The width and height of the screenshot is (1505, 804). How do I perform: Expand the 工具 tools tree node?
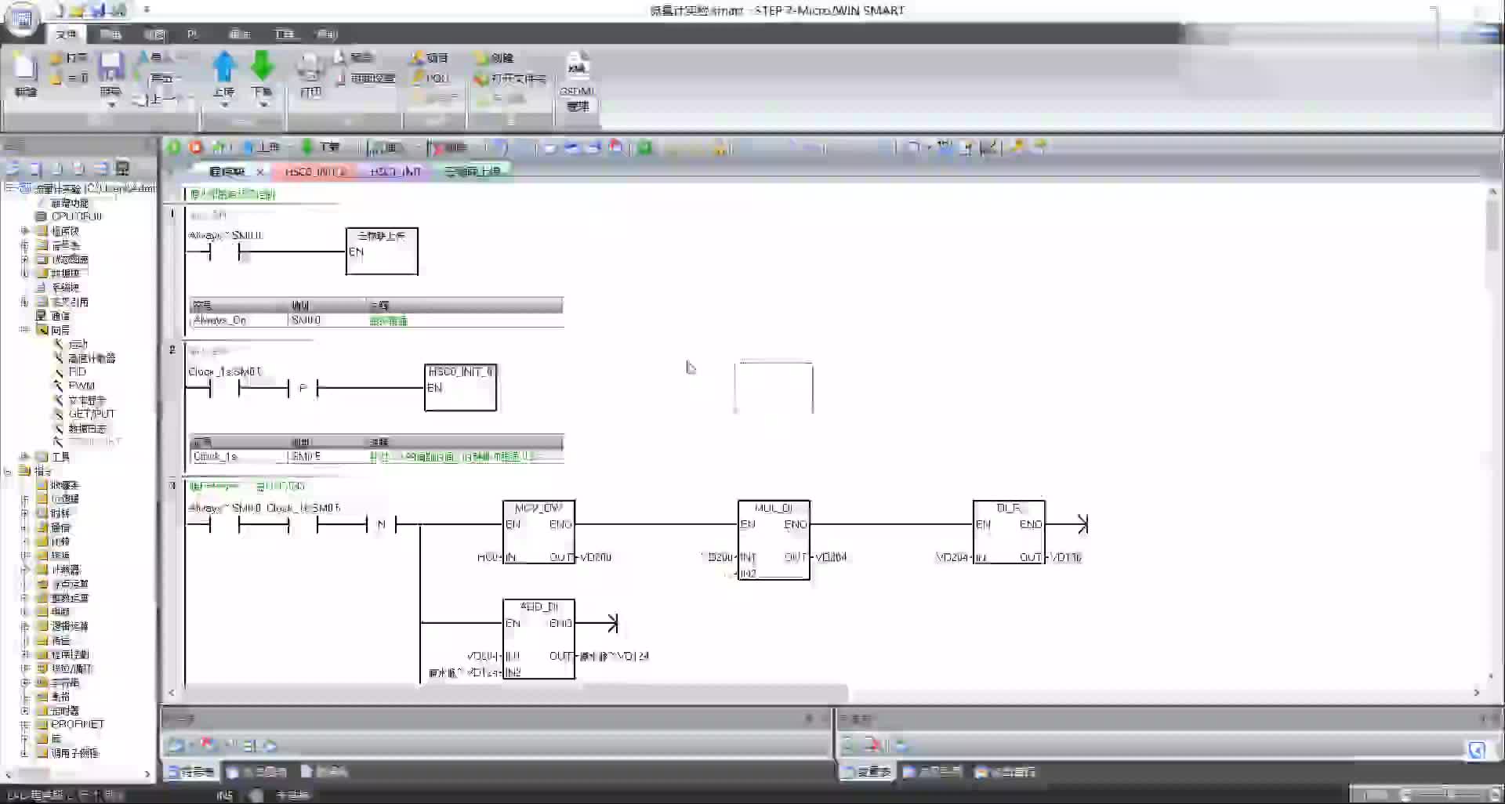[x=24, y=456]
